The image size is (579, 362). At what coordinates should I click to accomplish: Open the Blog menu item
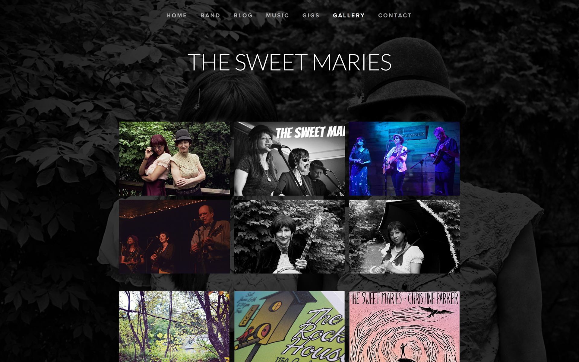point(243,15)
